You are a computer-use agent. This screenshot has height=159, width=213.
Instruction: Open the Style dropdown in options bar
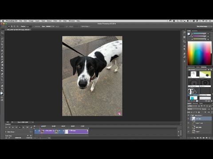coord(50,26)
